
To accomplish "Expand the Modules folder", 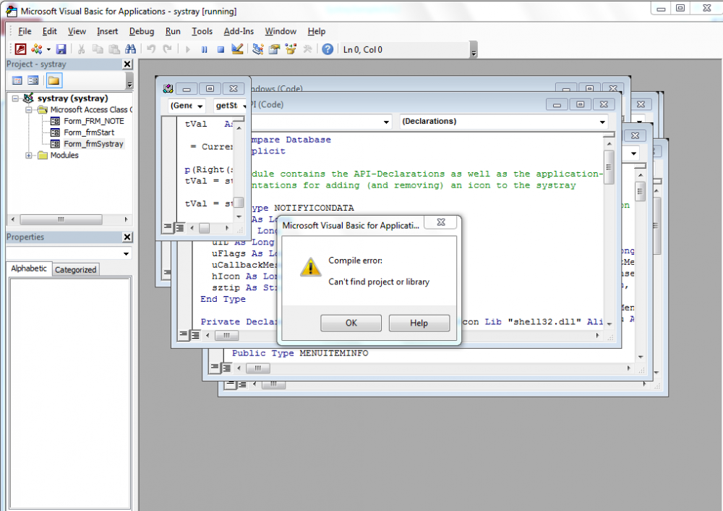I will (x=29, y=156).
